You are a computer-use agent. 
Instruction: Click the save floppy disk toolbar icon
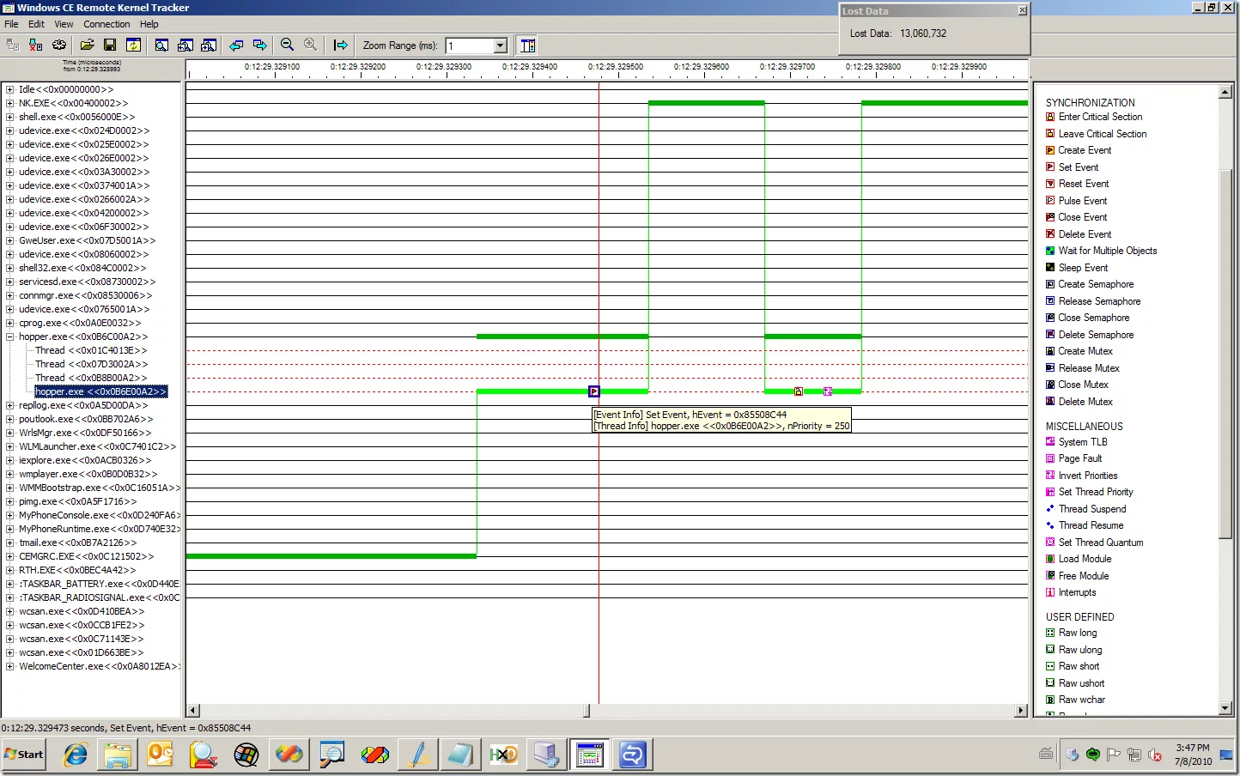pyautogui.click(x=110, y=45)
